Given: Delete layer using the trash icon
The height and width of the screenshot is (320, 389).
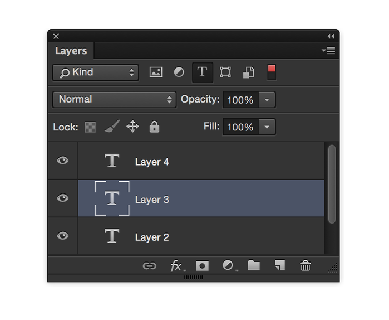Looking at the screenshot, I should point(306,266).
